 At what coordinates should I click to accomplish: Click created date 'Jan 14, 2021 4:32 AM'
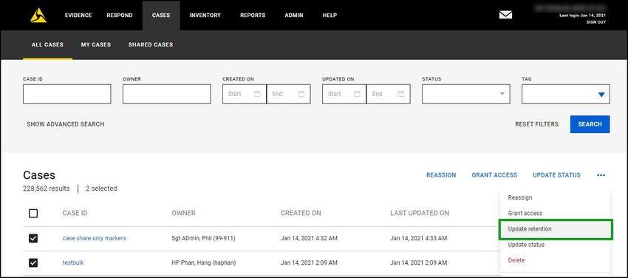[309, 238]
